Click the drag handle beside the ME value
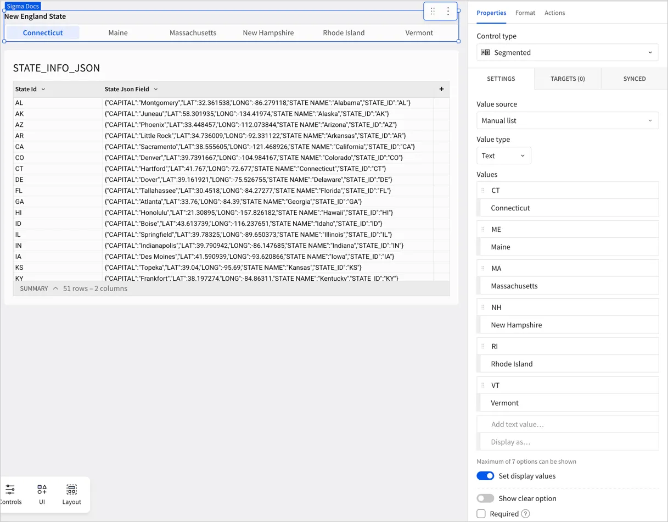The height and width of the screenshot is (522, 668). pos(483,230)
